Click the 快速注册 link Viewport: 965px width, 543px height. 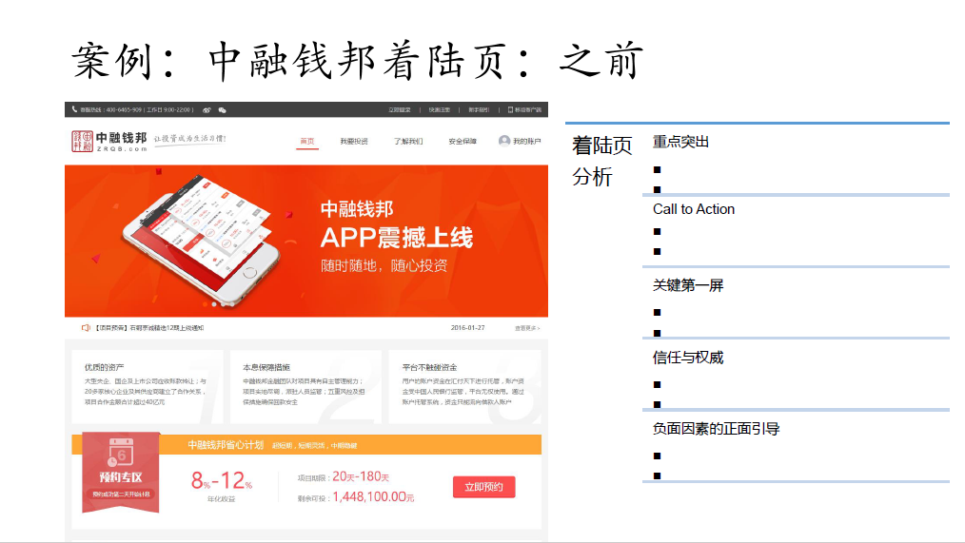[x=440, y=109]
